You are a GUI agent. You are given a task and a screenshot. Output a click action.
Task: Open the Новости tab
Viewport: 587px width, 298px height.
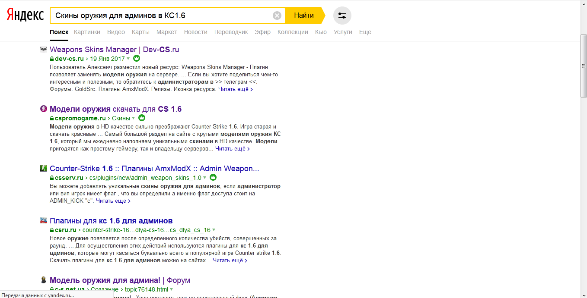196,32
